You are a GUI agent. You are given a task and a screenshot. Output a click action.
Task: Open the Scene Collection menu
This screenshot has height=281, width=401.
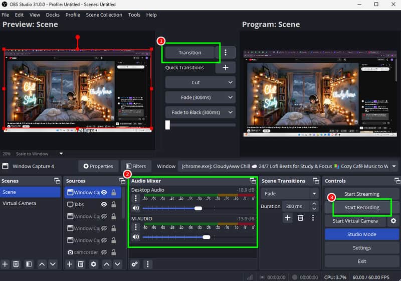click(104, 15)
